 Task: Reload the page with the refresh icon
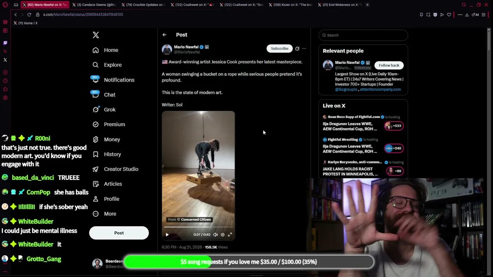(x=29, y=15)
